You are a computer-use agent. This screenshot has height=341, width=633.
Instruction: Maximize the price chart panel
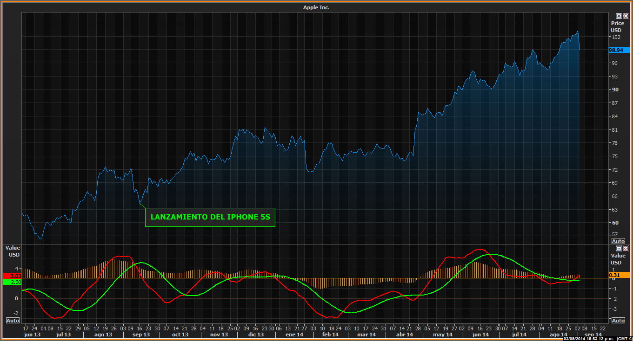click(619, 16)
